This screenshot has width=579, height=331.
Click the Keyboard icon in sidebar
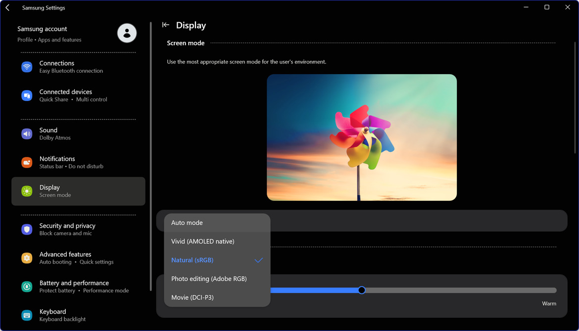pos(27,315)
